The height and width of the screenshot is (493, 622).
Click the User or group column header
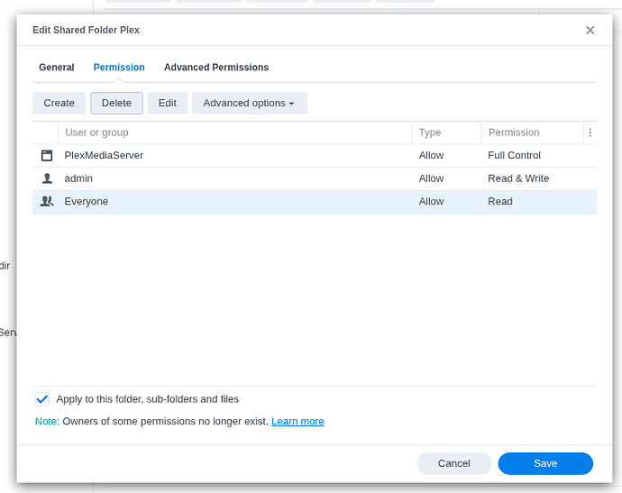coord(235,132)
